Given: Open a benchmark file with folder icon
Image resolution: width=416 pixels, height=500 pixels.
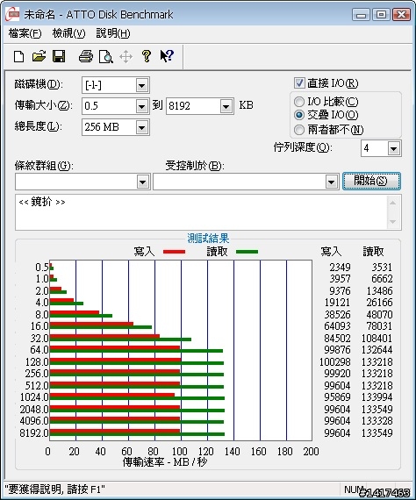Looking at the screenshot, I should [x=39, y=56].
